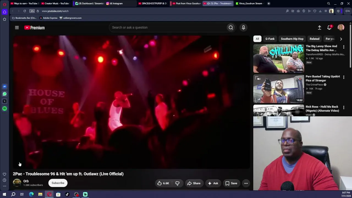Click the YouTube search magnifier button

pos(231,28)
